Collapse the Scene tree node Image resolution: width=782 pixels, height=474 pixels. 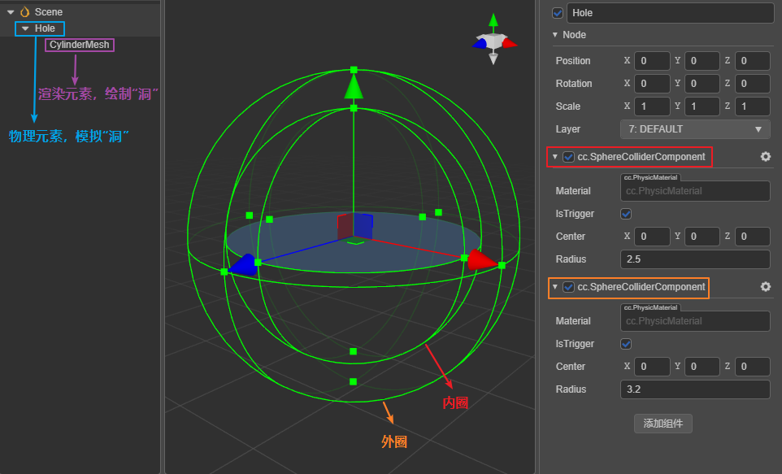[x=11, y=12]
